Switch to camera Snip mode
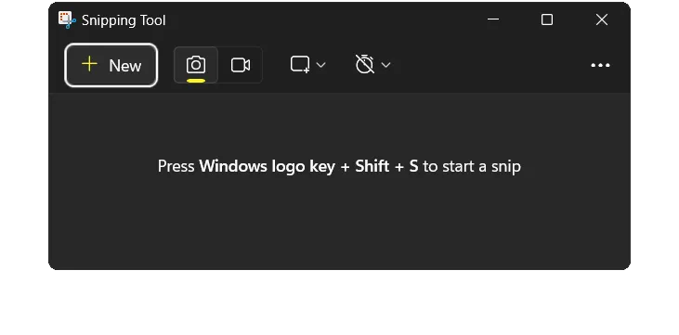Viewport: 679px width, 335px height. (196, 65)
